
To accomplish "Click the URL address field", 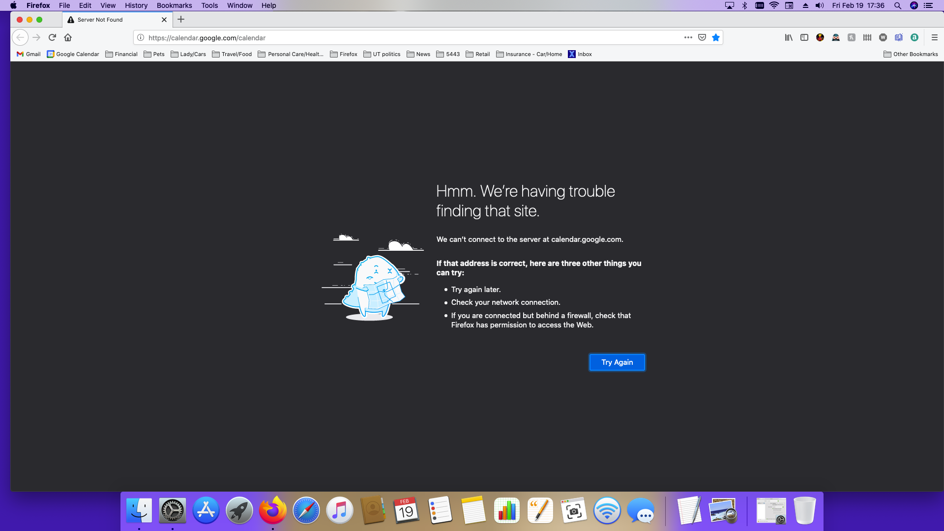I will pos(413,38).
